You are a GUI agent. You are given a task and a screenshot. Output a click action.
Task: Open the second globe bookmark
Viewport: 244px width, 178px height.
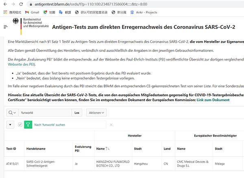[x=119, y=12]
